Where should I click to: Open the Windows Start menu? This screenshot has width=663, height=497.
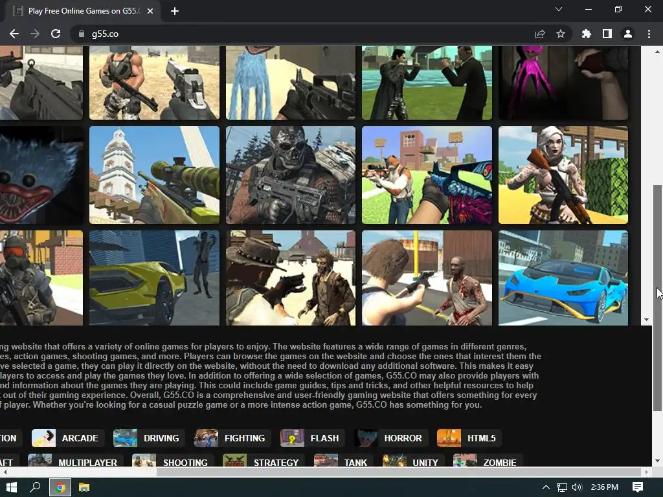click(12, 487)
